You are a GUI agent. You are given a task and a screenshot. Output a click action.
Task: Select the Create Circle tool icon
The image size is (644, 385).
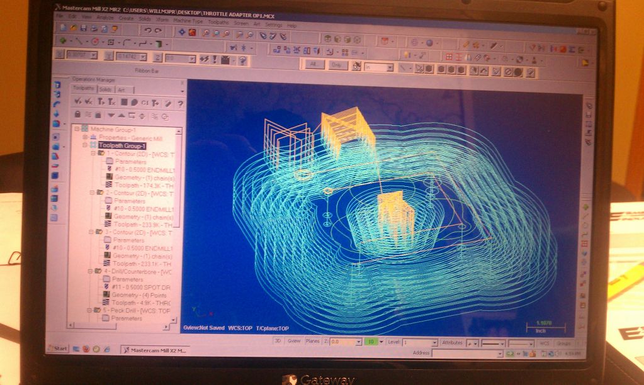click(x=95, y=42)
